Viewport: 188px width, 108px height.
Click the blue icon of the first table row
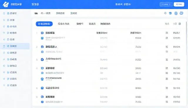tap(42, 33)
